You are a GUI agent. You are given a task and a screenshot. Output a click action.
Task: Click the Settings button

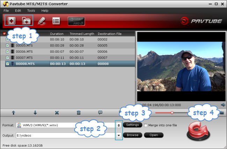click(x=132, y=125)
